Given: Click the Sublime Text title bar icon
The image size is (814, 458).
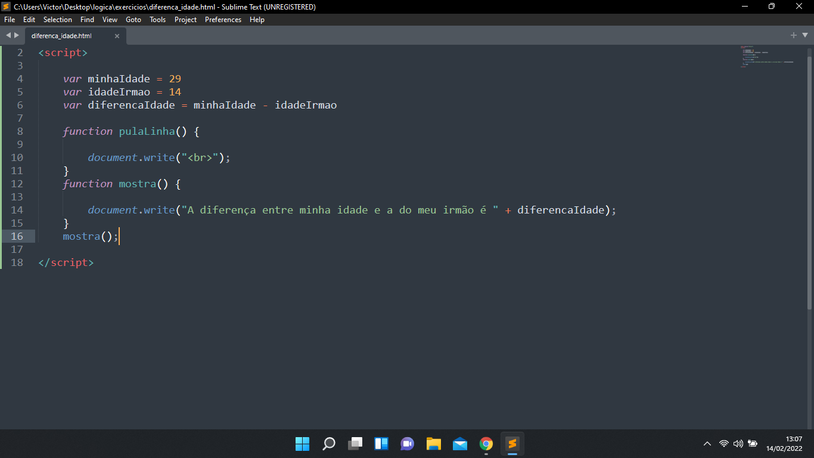Looking at the screenshot, I should click(7, 7).
